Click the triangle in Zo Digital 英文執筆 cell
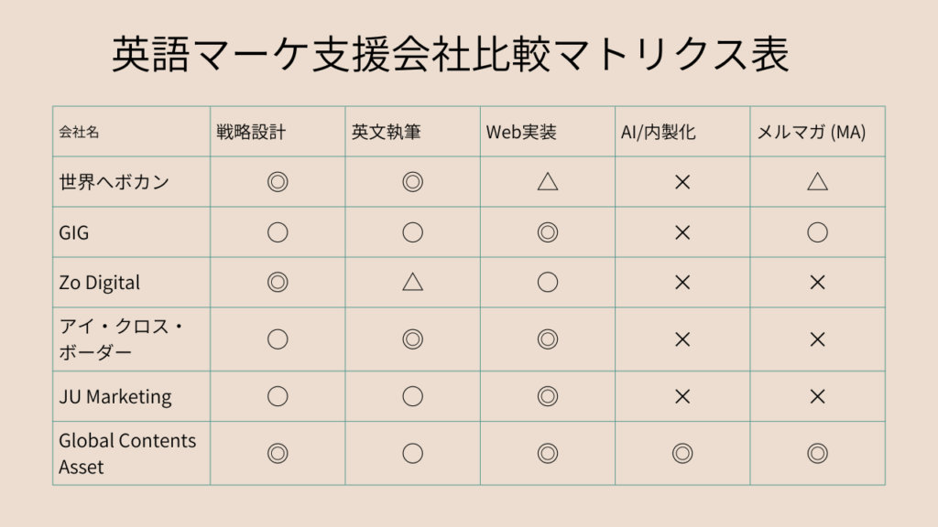The width and height of the screenshot is (938, 527). pos(412,282)
